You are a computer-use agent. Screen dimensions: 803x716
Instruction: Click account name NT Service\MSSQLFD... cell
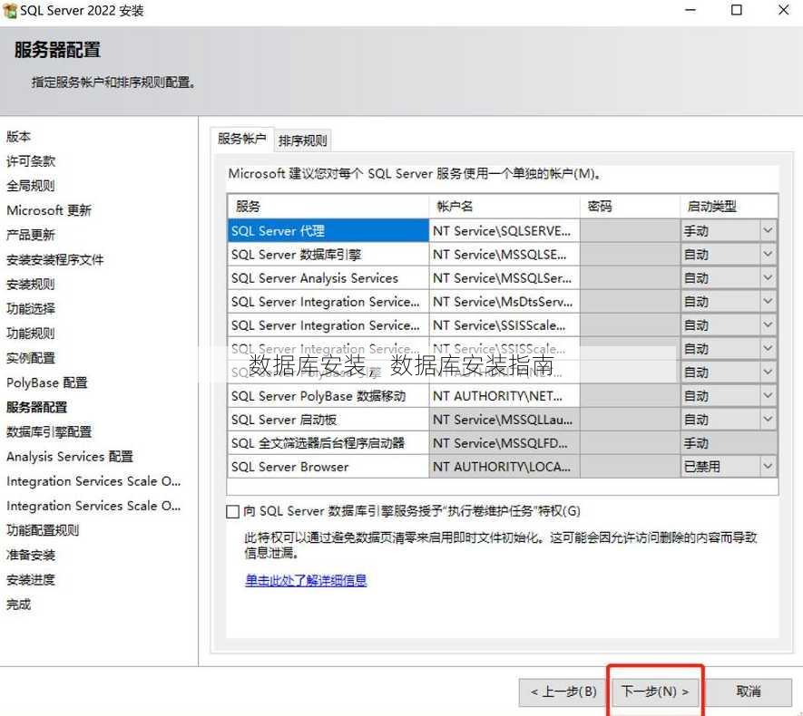tap(504, 443)
